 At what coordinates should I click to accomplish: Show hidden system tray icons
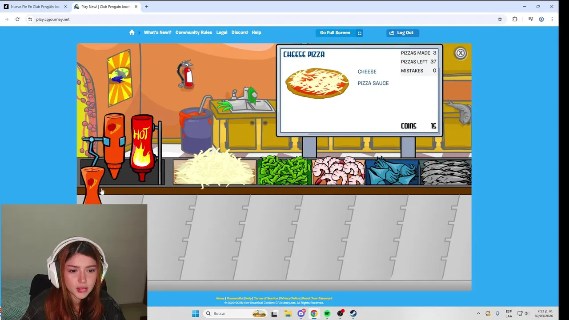pyautogui.click(x=478, y=313)
